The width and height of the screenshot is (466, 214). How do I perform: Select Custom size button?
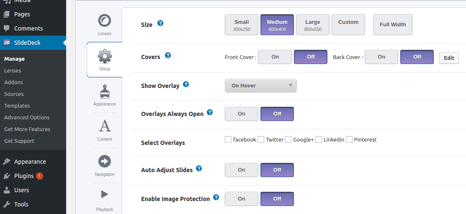pos(348,25)
